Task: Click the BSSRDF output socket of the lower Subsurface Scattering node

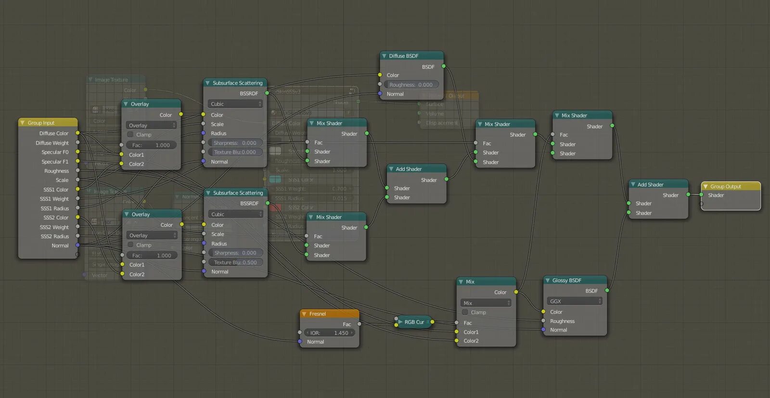Action: click(268, 203)
